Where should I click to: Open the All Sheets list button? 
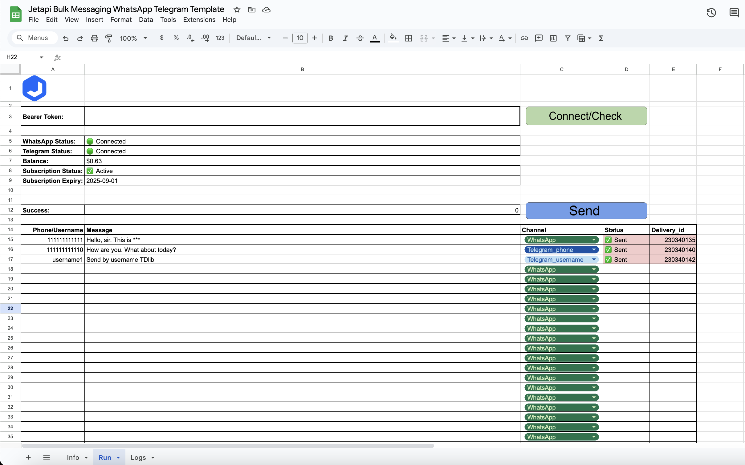[47, 457]
